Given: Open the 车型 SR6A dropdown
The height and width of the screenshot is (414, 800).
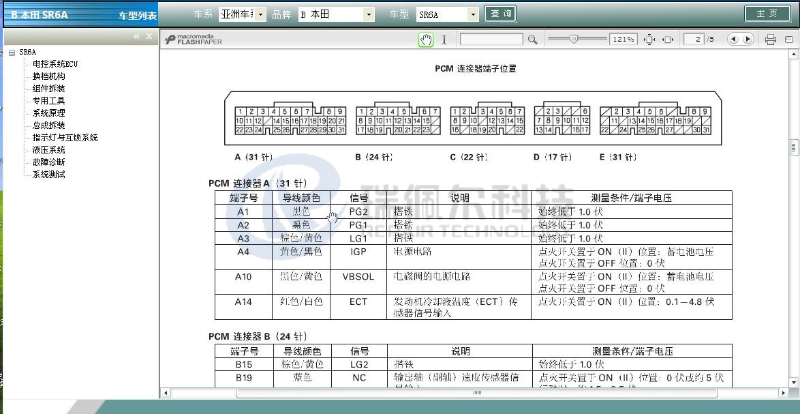Looking at the screenshot, I should (474, 14).
